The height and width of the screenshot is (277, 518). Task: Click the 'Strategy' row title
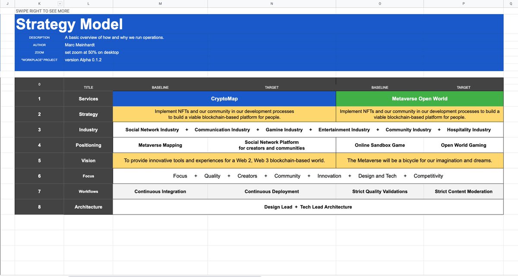pos(88,114)
